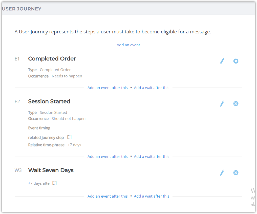The width and height of the screenshot is (257, 214).
Task: Add a wait after Session Started
Action: coord(152,157)
